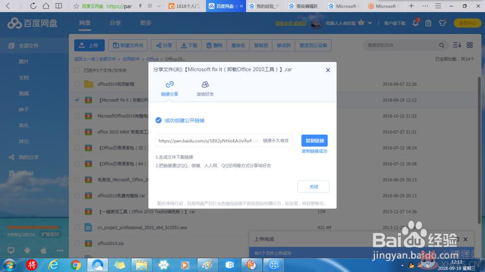Click search magnifier in file search box
This screenshot has width=485, height=272.
441,45
